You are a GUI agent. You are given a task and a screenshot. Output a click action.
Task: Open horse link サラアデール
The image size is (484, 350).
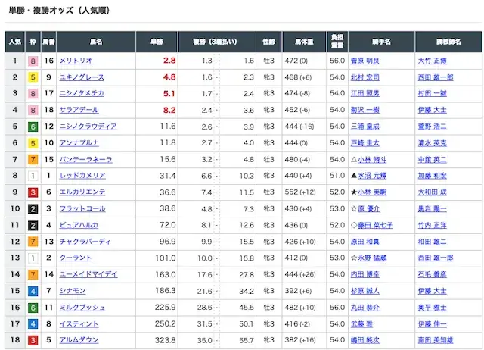(x=79, y=110)
